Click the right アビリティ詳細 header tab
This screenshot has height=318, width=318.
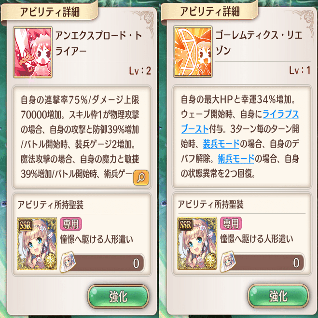point(210,12)
